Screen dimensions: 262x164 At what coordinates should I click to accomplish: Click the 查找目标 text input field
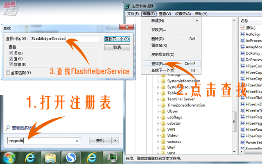click(x=65, y=39)
